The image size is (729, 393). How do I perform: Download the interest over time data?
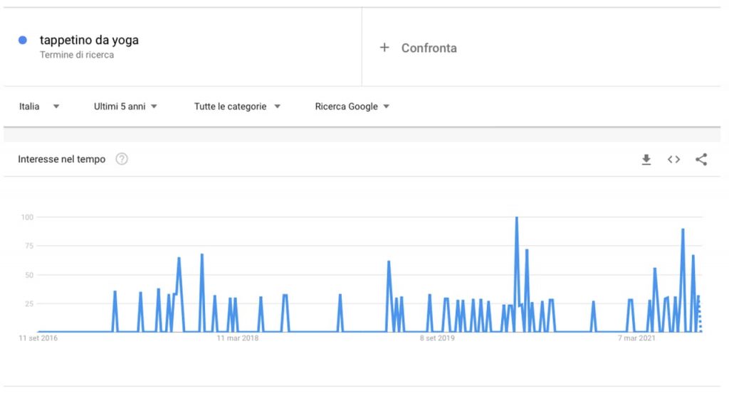click(646, 160)
